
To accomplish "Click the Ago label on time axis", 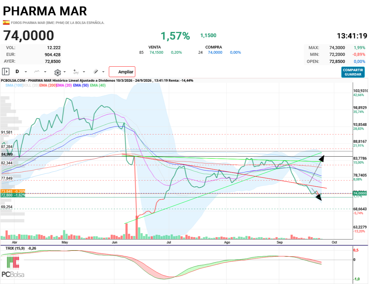I will [227, 242].
